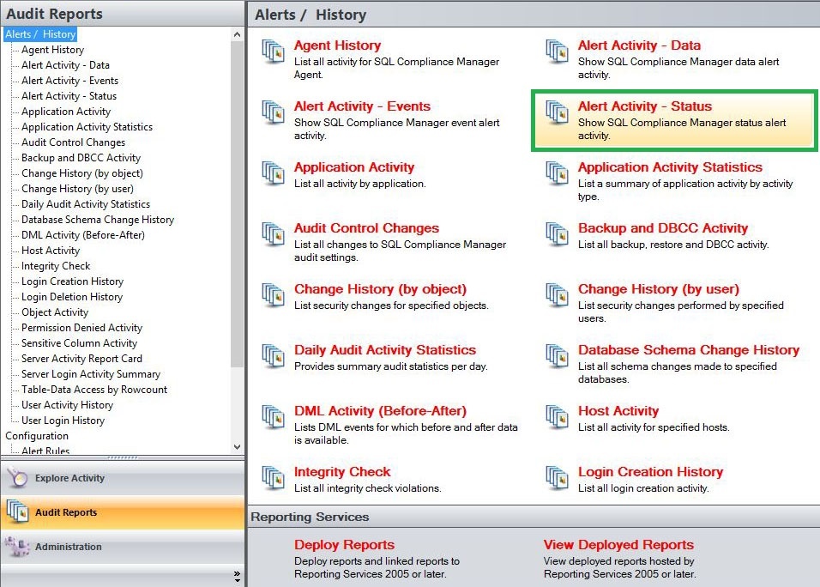
Task: Click Deploy Reports link
Action: click(x=344, y=545)
